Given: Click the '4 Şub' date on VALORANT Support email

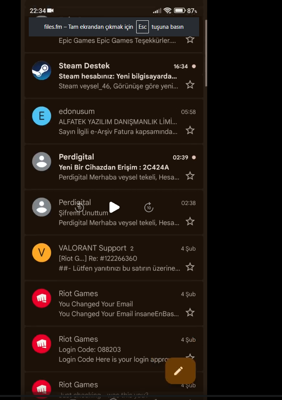Looking at the screenshot, I should pyautogui.click(x=188, y=249).
